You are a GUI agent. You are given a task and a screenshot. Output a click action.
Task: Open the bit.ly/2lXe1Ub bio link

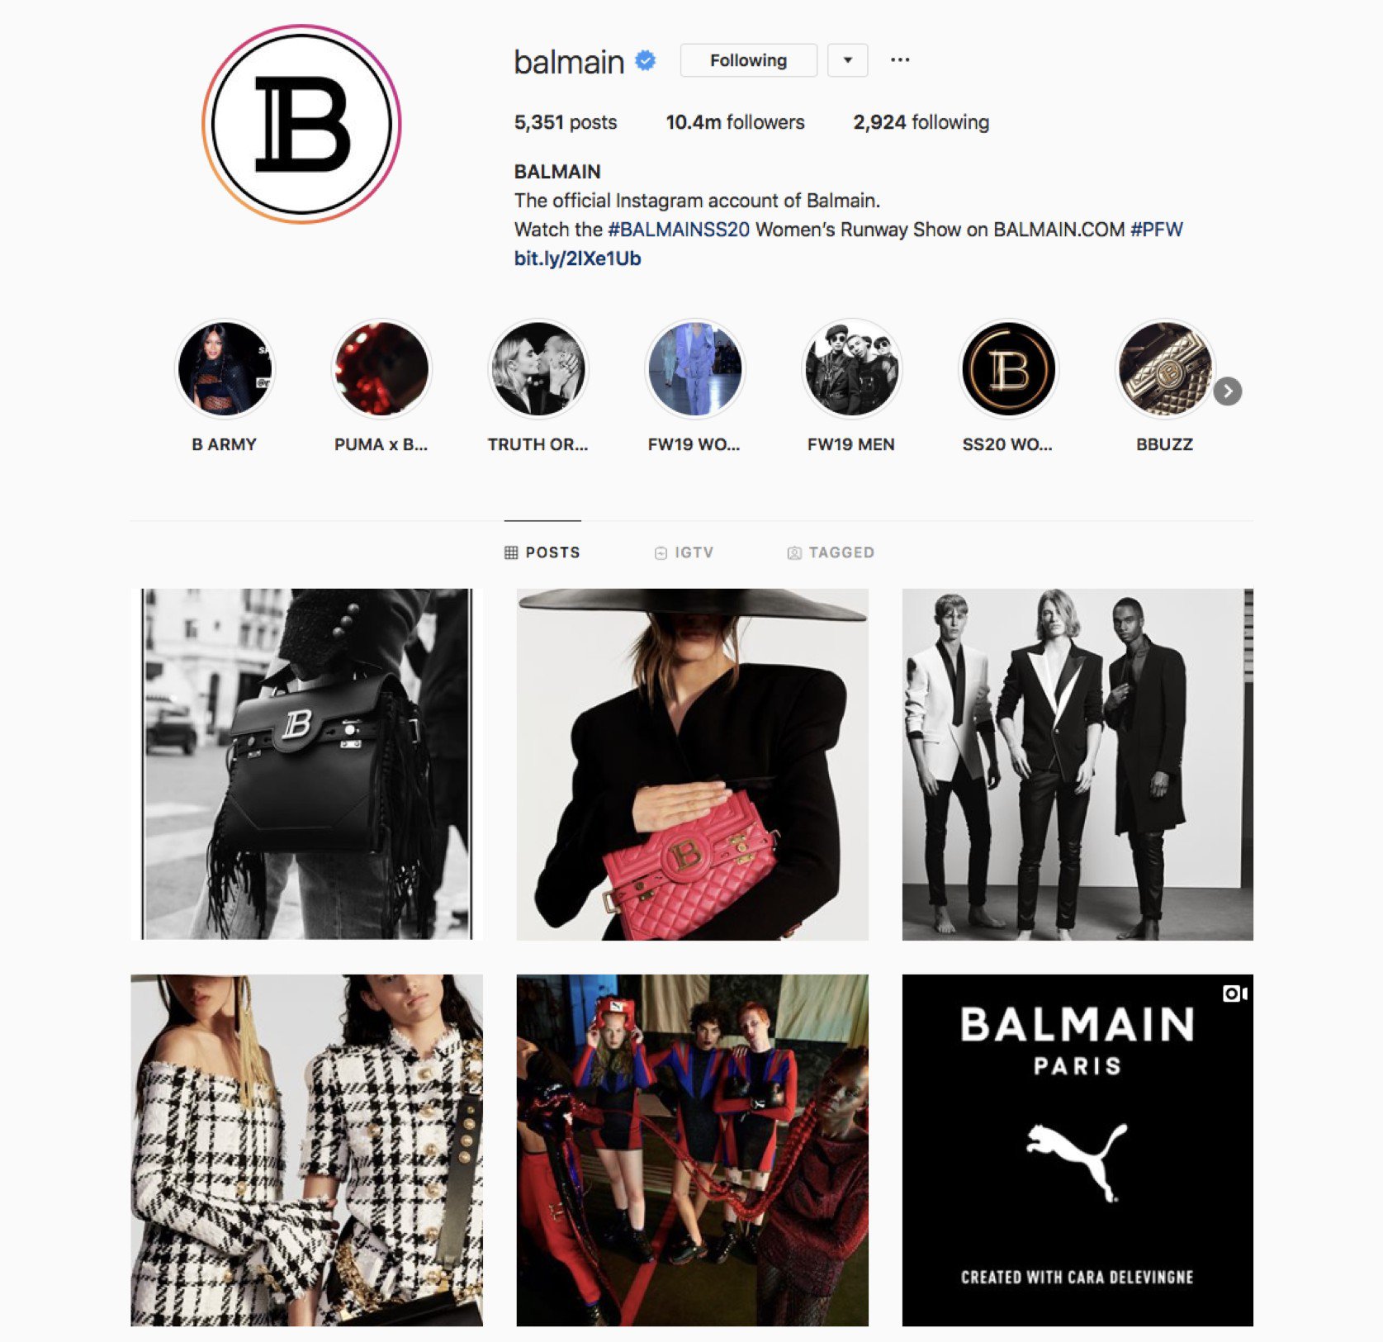pos(577,258)
